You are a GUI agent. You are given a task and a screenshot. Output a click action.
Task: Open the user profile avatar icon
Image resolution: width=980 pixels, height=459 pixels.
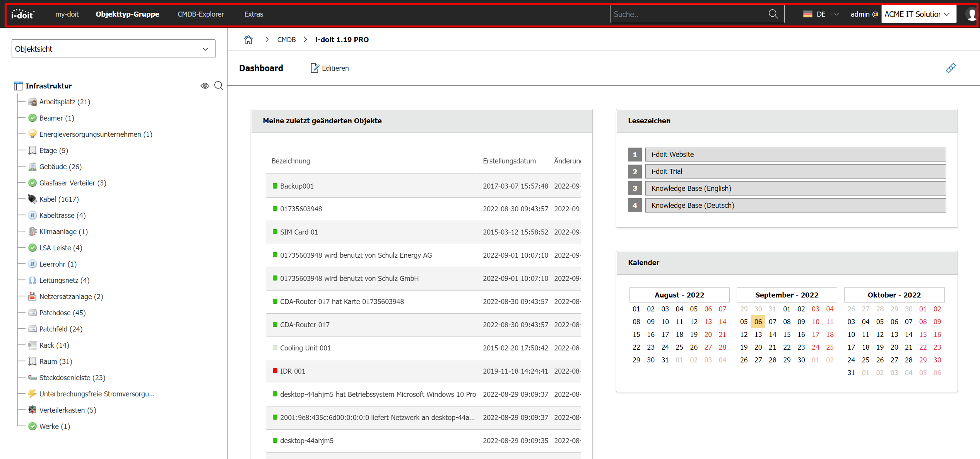click(x=971, y=14)
